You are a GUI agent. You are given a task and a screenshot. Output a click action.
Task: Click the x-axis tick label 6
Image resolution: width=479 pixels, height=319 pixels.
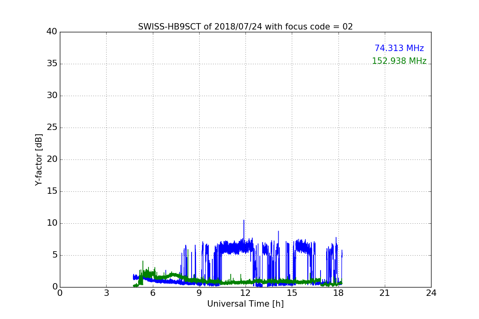click(x=152, y=293)
